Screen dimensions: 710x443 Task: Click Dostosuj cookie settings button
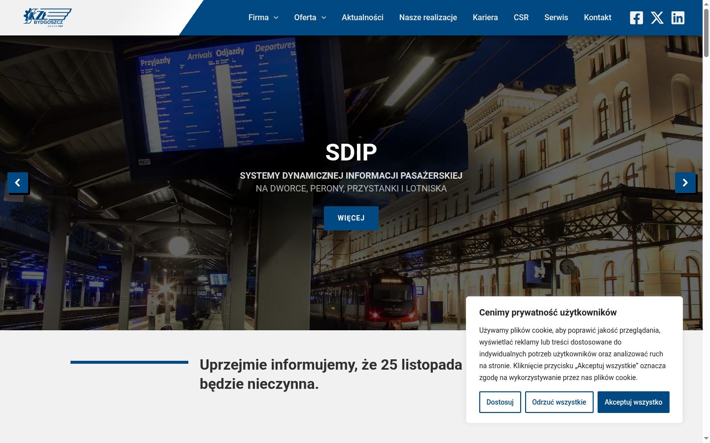coord(500,402)
